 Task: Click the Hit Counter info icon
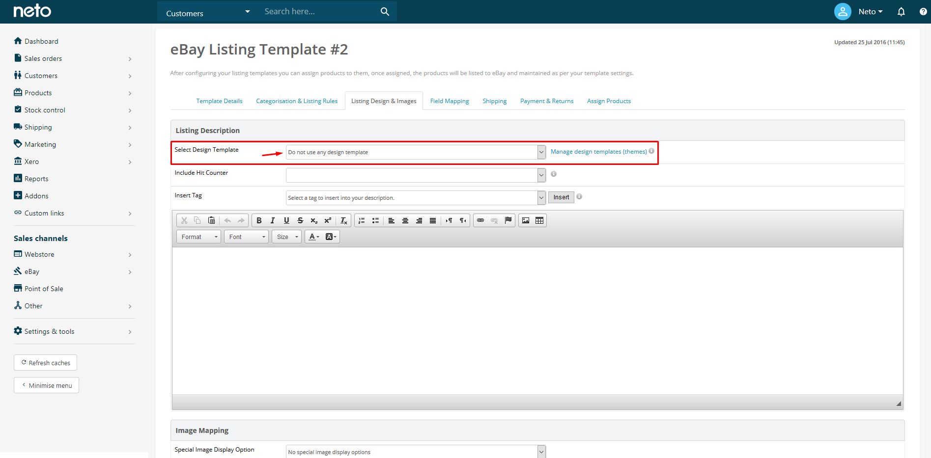coord(554,174)
